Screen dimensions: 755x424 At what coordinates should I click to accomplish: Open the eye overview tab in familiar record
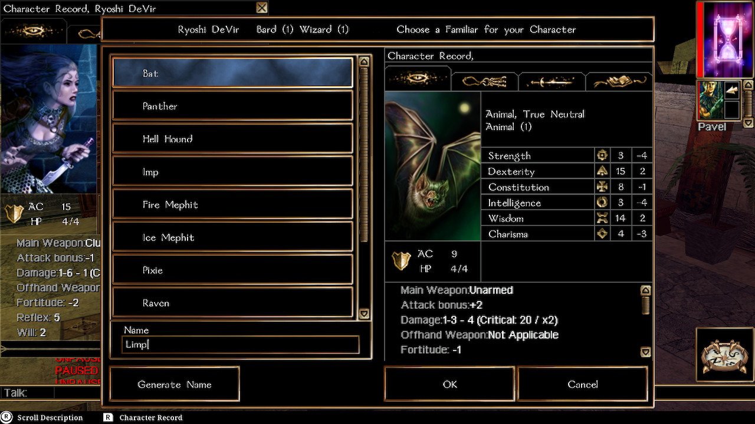pos(418,79)
